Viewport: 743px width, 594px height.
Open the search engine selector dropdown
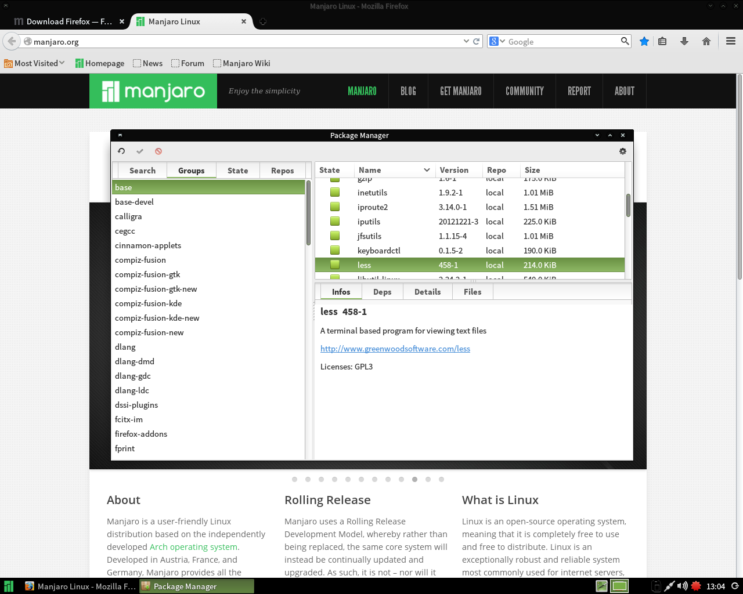click(497, 41)
